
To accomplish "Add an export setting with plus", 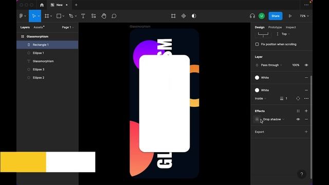I will 306,132.
